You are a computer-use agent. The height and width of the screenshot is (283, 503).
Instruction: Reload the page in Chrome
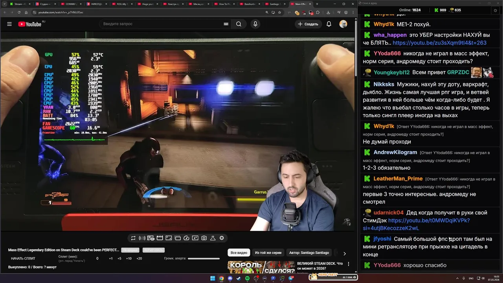[19, 13]
